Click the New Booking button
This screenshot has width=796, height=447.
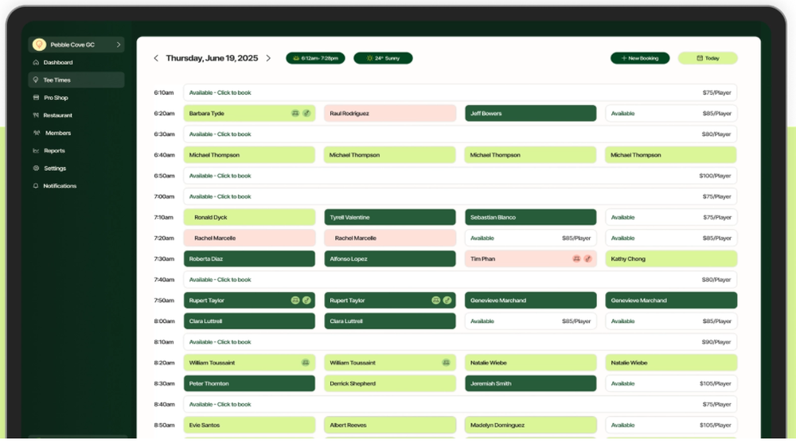coord(640,58)
